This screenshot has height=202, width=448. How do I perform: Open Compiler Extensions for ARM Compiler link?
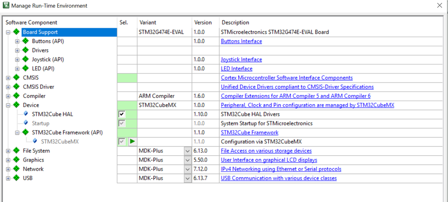pos(296,96)
